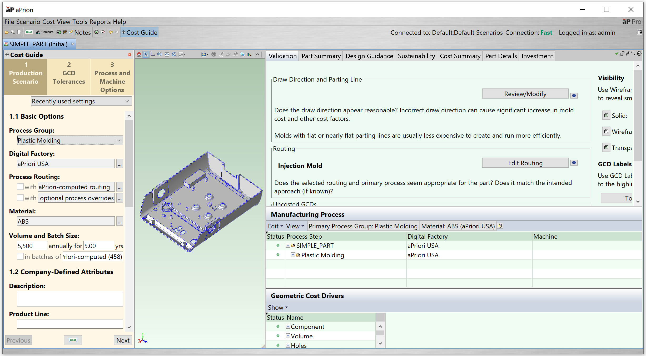Click the colored bar chart icon
Screen dimensions: 646x356
(249, 54)
